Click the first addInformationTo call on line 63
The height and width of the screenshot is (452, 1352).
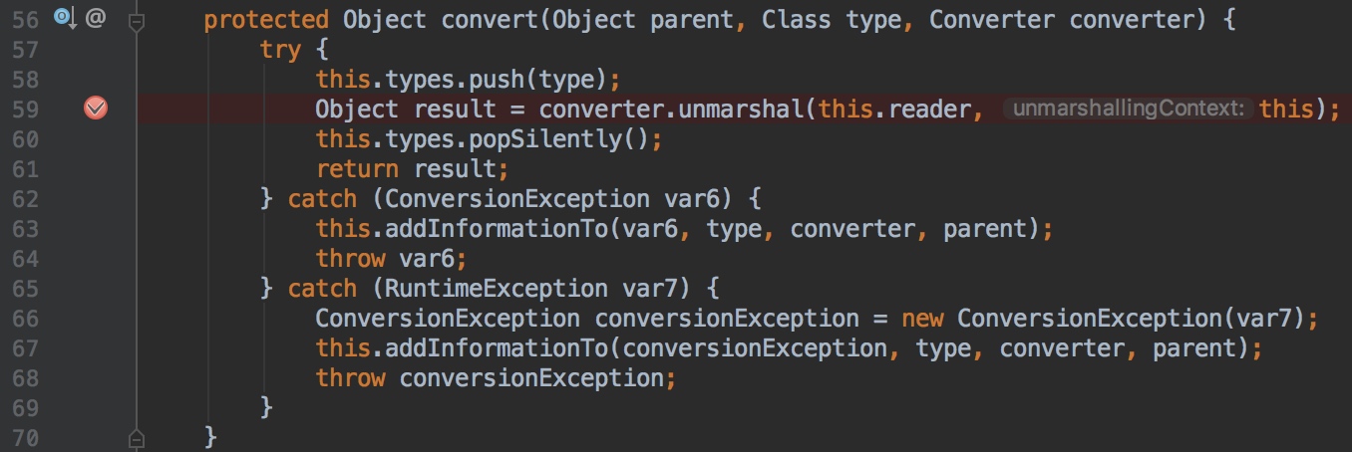point(491,229)
